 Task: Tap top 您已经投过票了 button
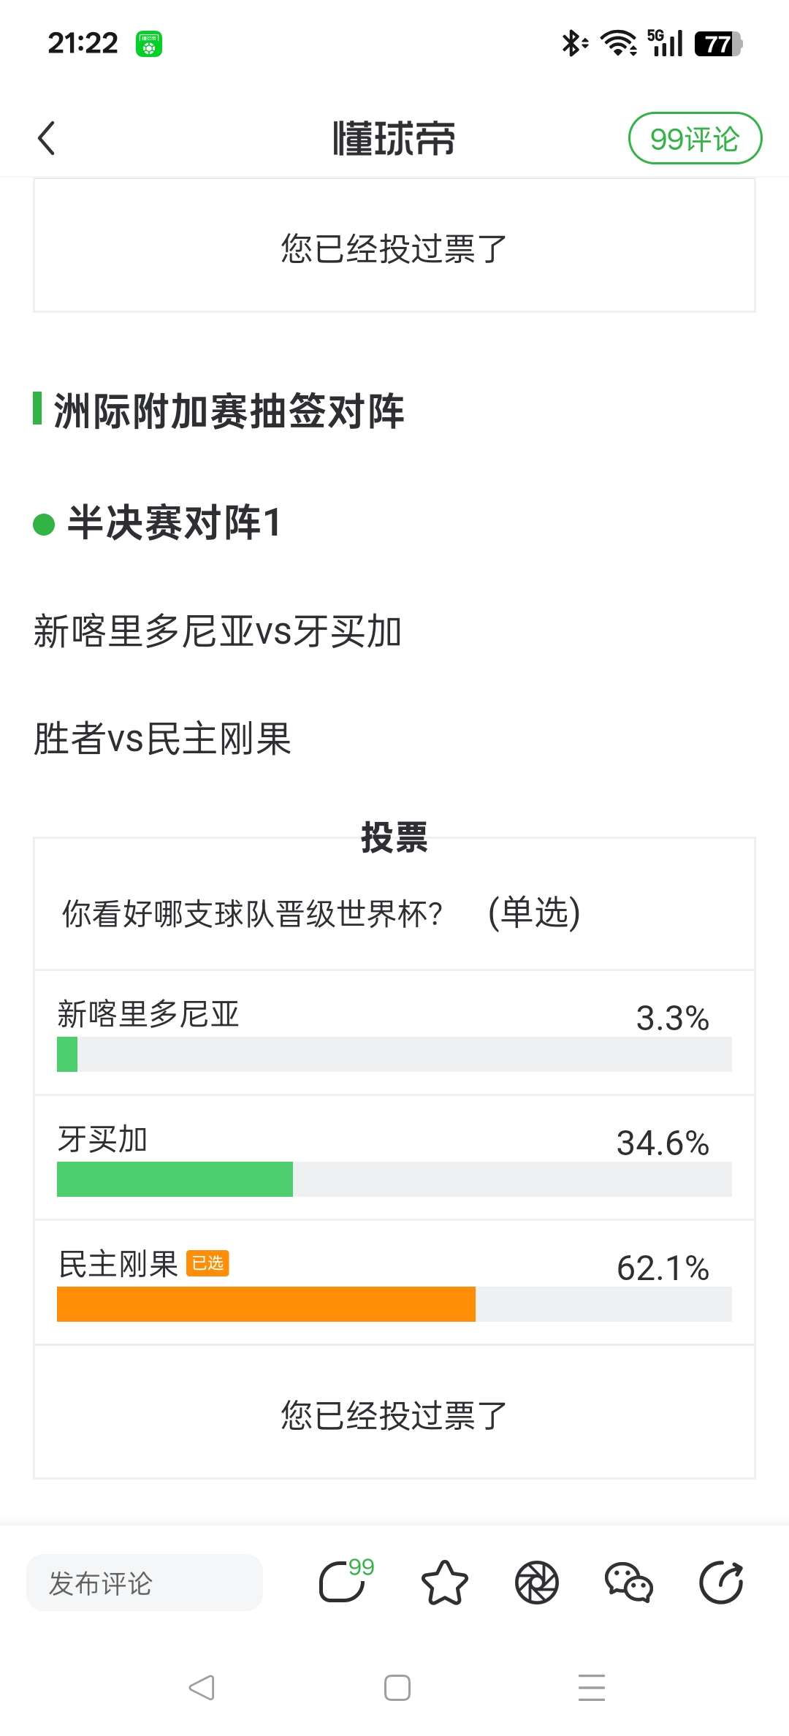point(394,248)
